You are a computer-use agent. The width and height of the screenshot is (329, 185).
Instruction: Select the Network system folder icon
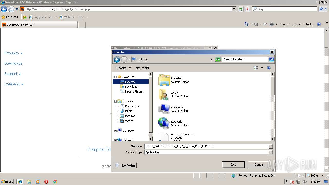pos(164,123)
